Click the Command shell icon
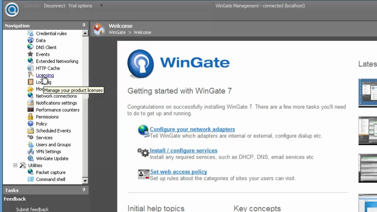Screen dimensions: 377x212 point(30,179)
